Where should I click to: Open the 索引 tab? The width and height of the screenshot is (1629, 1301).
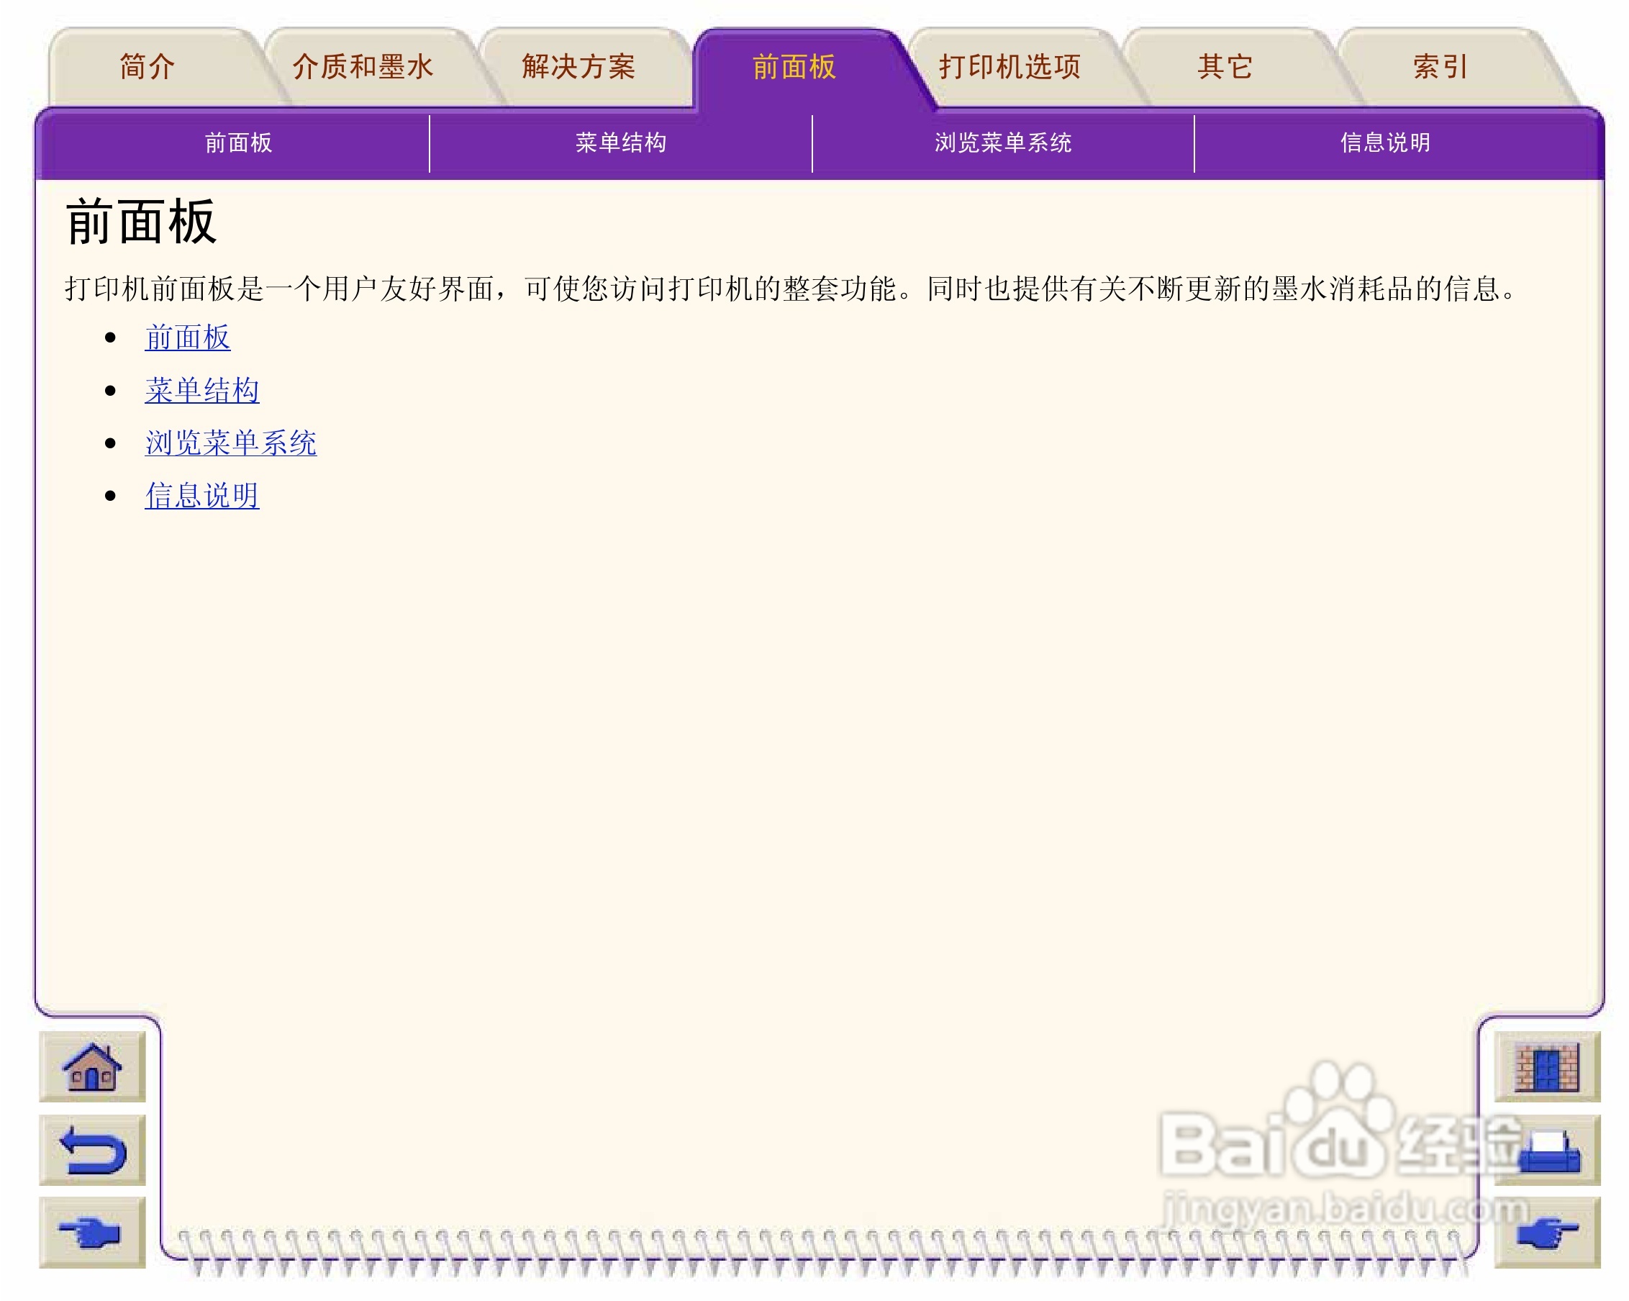tap(1440, 67)
